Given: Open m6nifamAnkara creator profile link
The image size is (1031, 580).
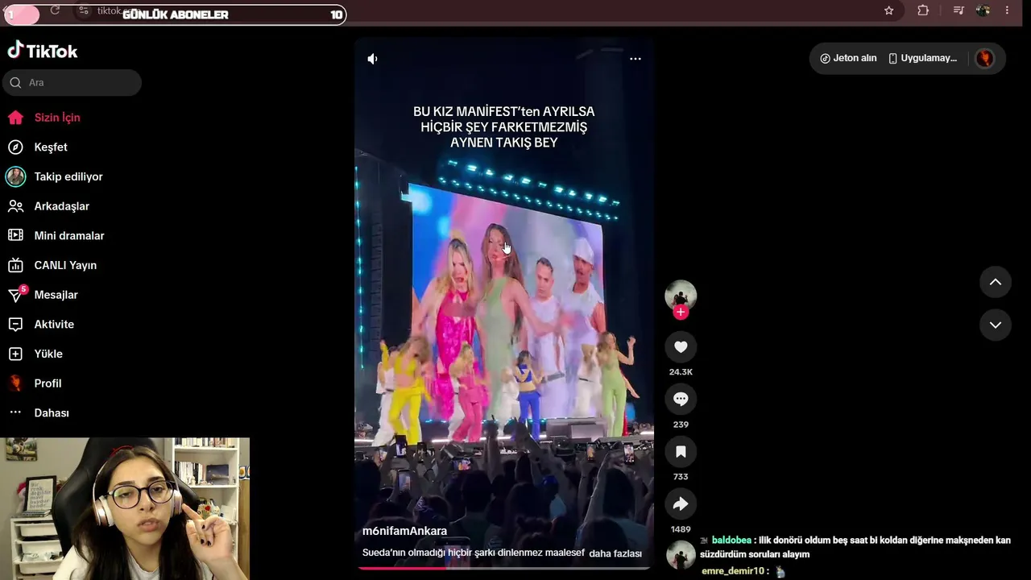Looking at the screenshot, I should [x=404, y=531].
